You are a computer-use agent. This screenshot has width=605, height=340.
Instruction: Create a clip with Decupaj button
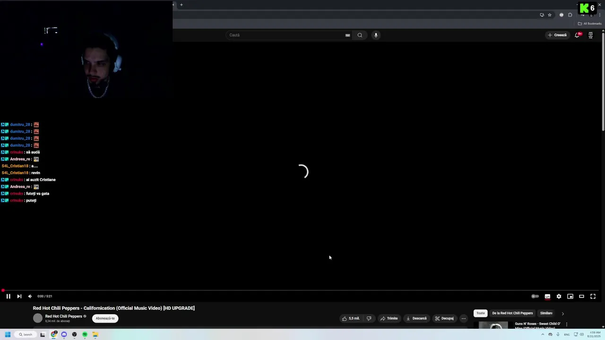(444, 318)
